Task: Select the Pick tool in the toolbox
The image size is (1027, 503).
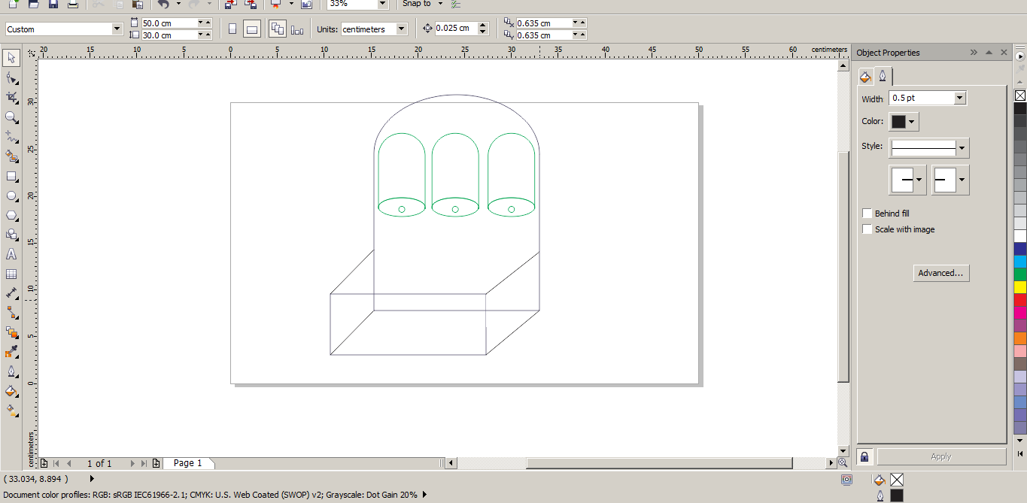Action: [11, 59]
